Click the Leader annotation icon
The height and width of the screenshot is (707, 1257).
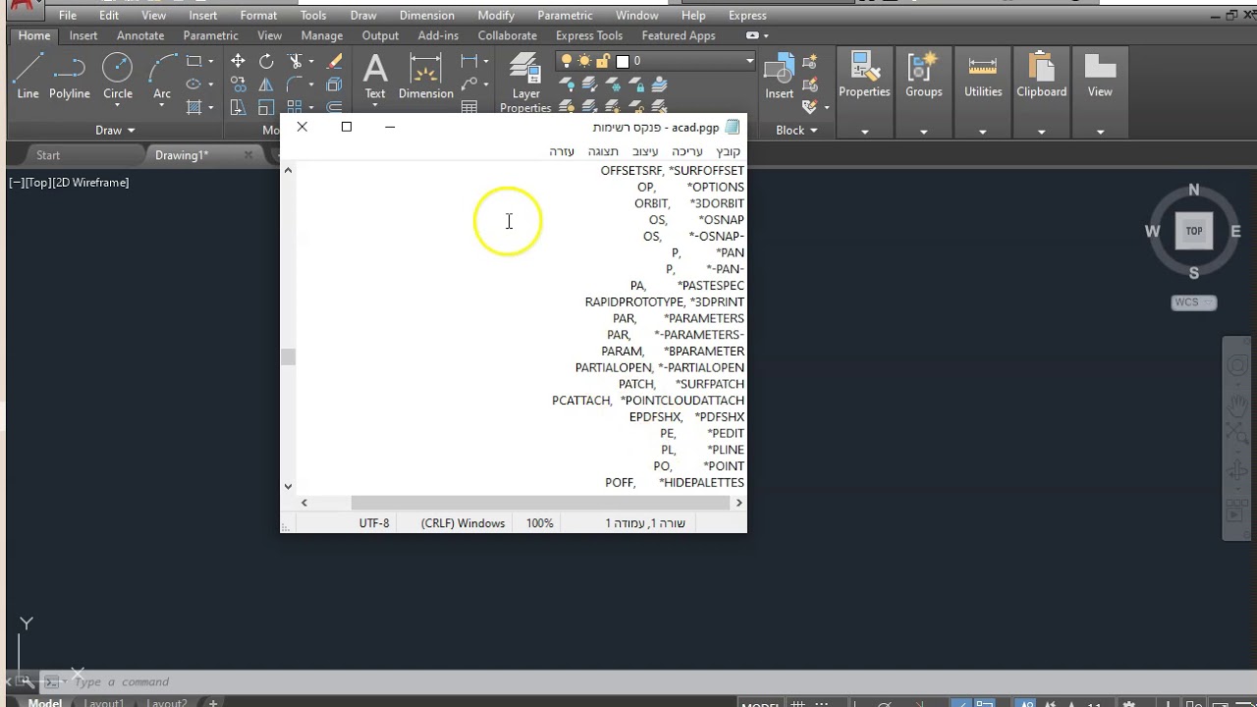point(468,84)
